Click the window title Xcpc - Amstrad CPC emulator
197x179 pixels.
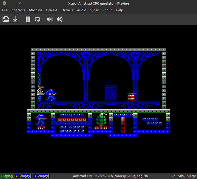tap(98, 3)
